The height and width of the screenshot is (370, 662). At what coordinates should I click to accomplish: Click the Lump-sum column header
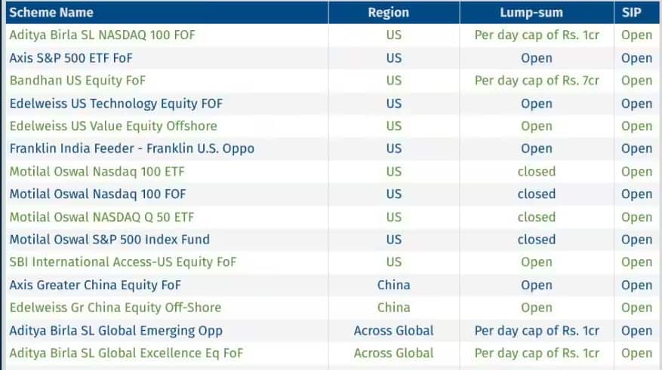click(536, 12)
